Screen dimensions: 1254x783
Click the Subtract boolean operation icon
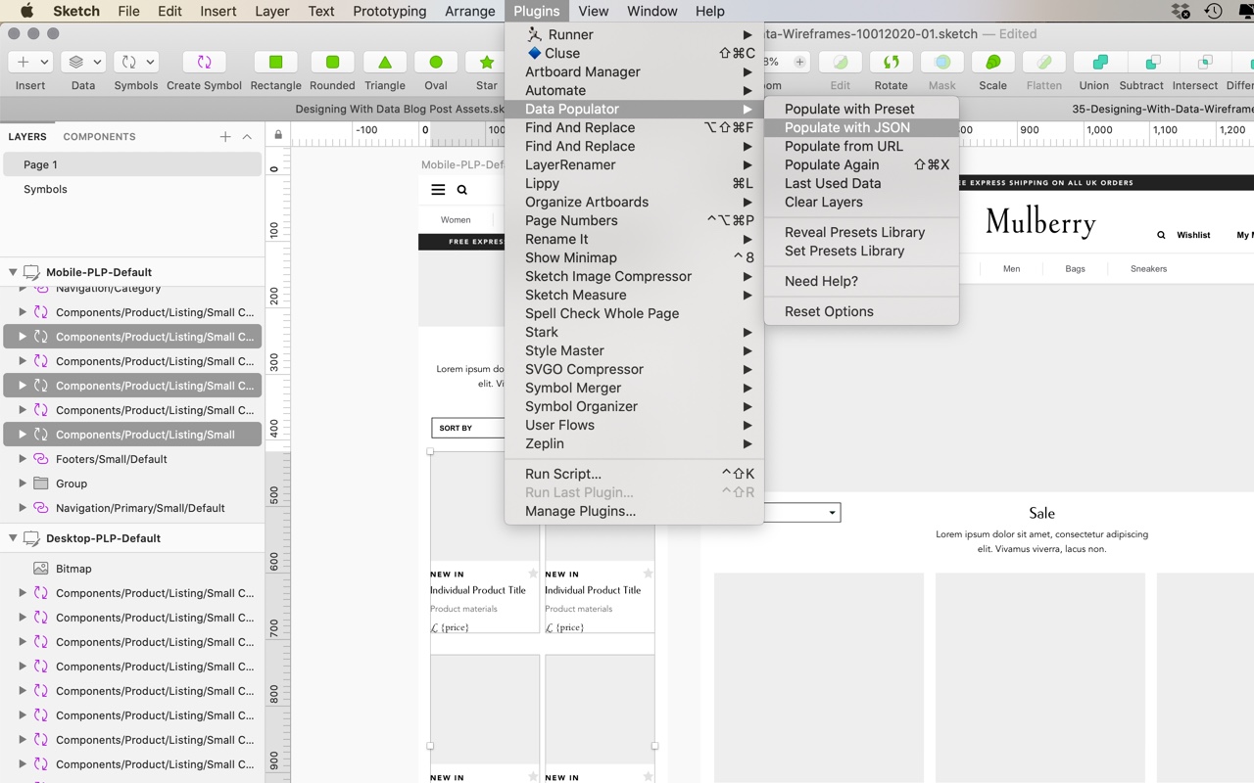[1141, 63]
